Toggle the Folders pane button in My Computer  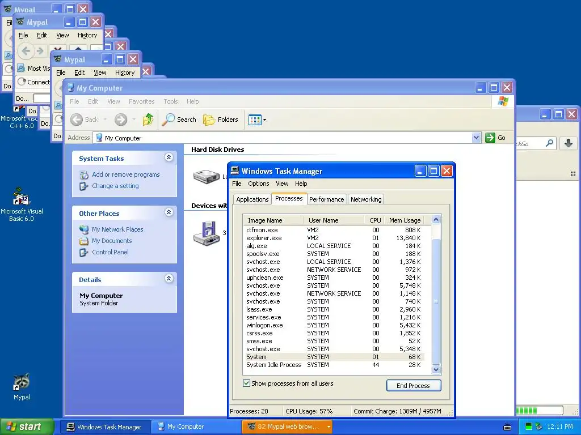click(221, 120)
